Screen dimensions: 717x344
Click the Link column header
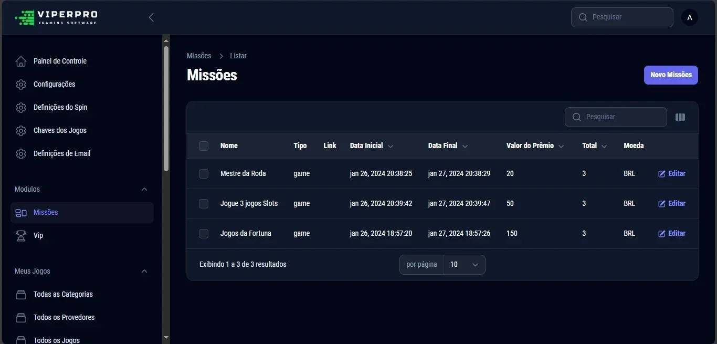[x=330, y=146]
